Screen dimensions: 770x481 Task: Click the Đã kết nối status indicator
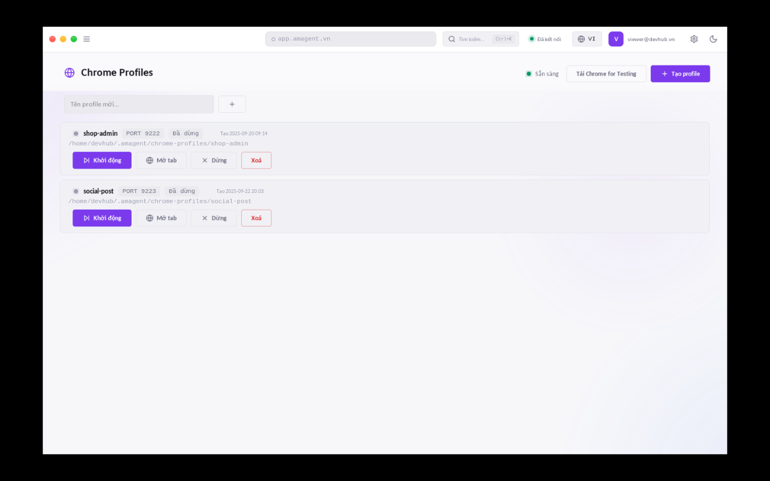[544, 39]
